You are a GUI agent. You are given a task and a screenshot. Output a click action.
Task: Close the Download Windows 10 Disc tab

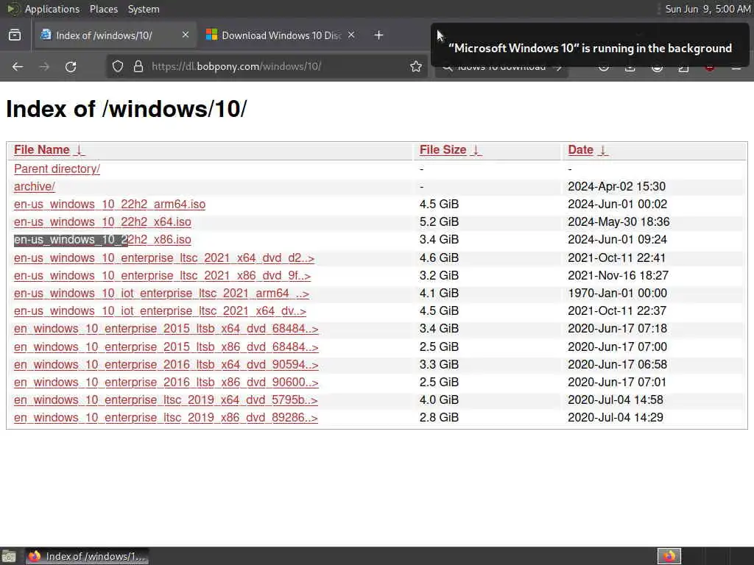click(x=351, y=35)
